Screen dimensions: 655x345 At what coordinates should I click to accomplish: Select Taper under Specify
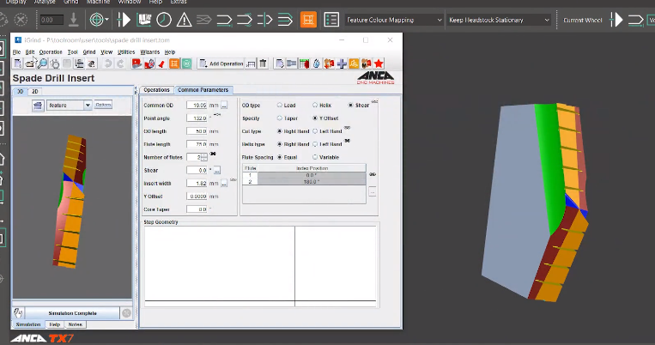click(280, 118)
